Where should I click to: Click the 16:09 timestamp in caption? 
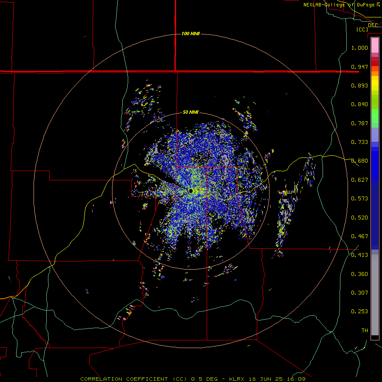coord(297,379)
